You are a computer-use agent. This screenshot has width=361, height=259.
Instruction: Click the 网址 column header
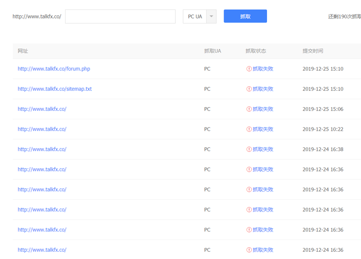point(23,51)
